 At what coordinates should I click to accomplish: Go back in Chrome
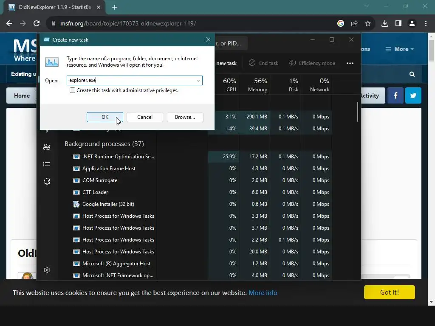coord(9,24)
